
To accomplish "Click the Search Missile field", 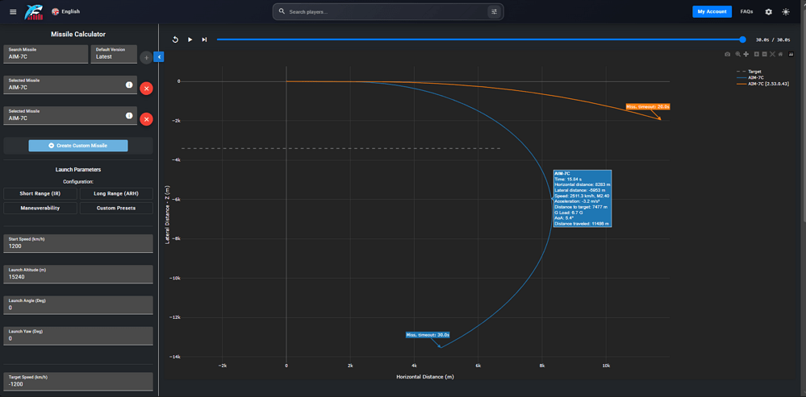I will tap(46, 54).
